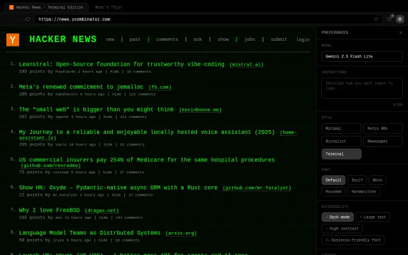Open the 'past' nav item
408x255 pixels.
(x=135, y=40)
